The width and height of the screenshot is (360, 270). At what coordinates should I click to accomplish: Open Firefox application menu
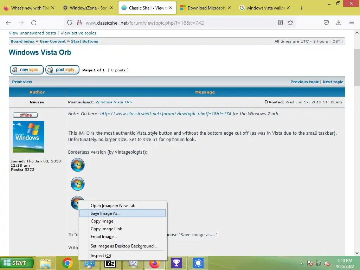click(x=352, y=22)
